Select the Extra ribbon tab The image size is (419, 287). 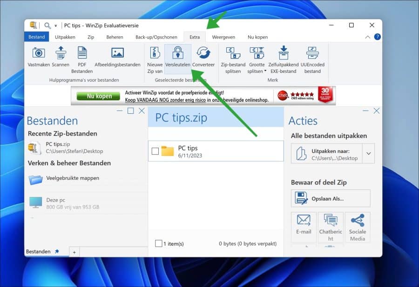click(195, 37)
